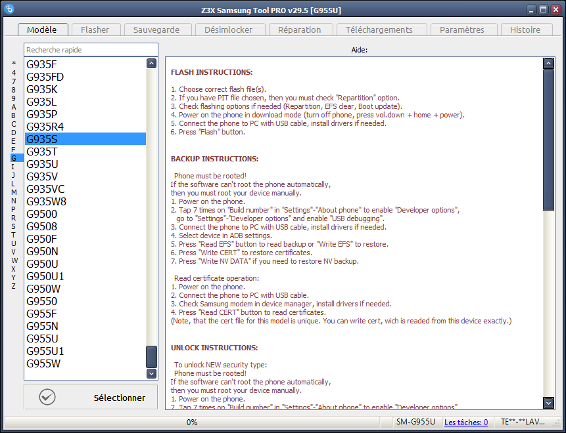Focus the Recherche rapide search field
The image size is (566, 433).
91,50
